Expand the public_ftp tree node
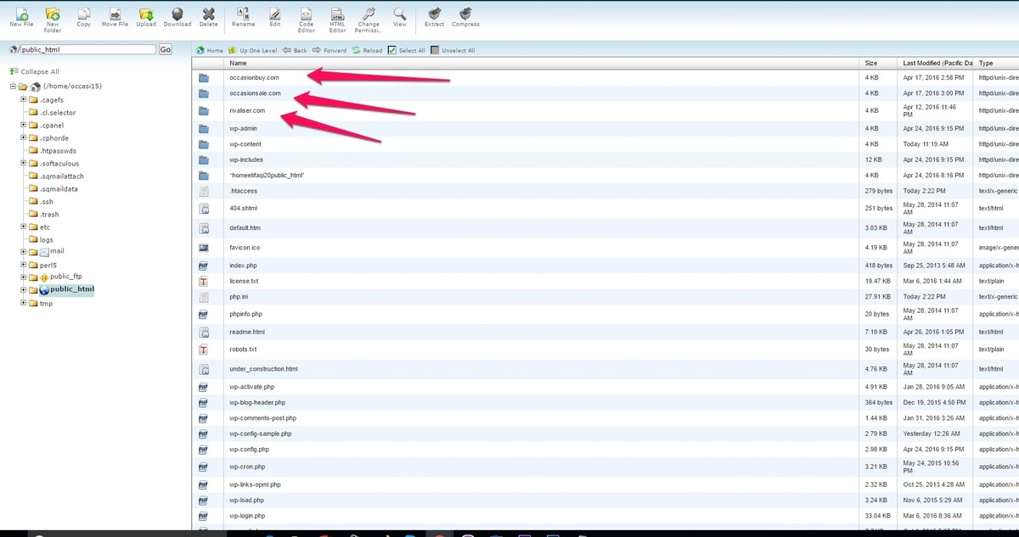Viewport: 1019px width, 537px height. coord(24,277)
